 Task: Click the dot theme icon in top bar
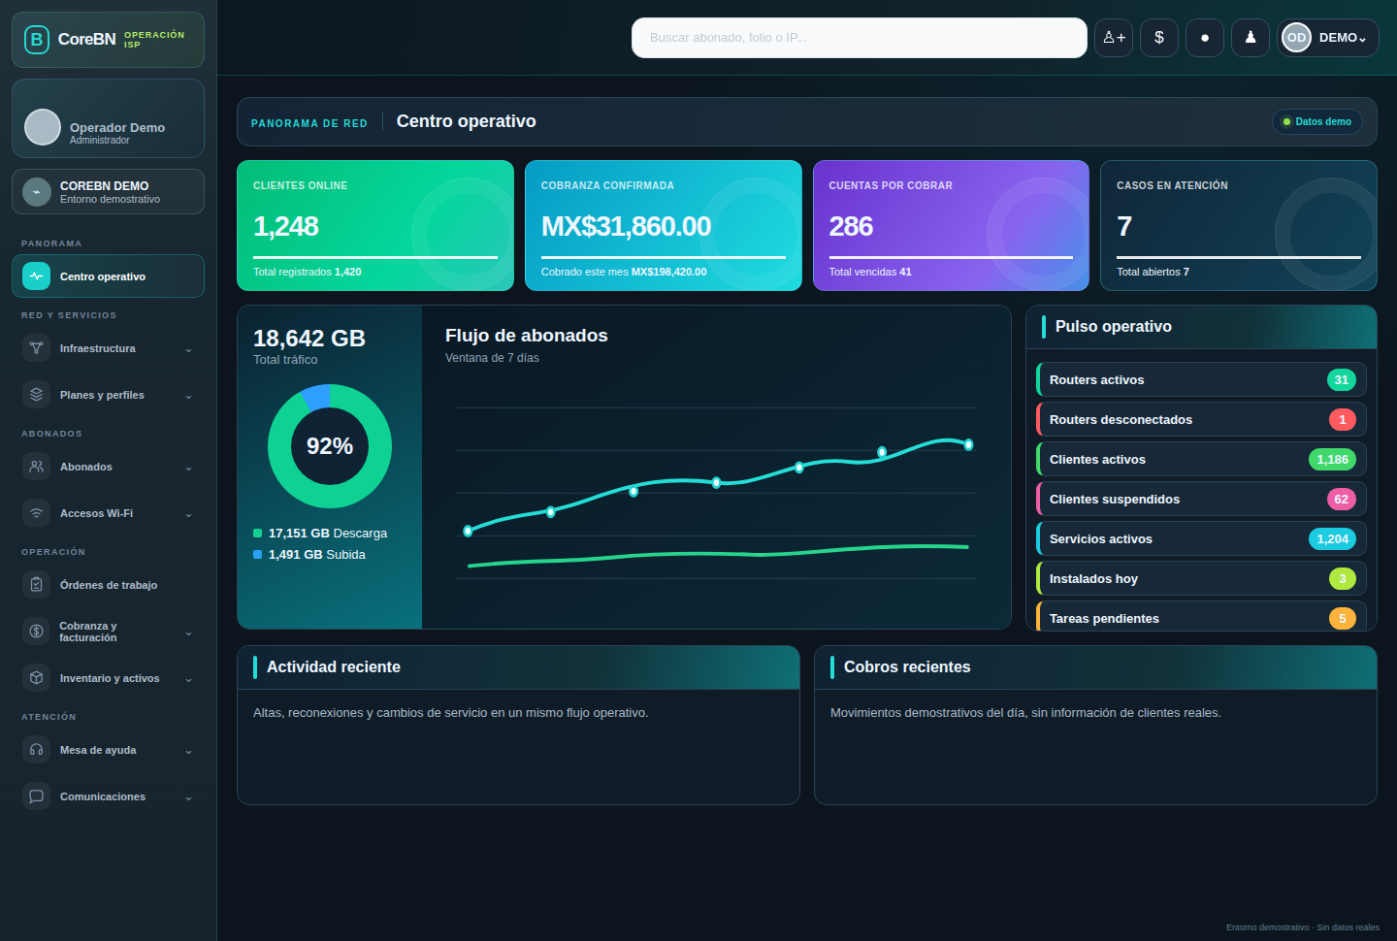pos(1205,38)
